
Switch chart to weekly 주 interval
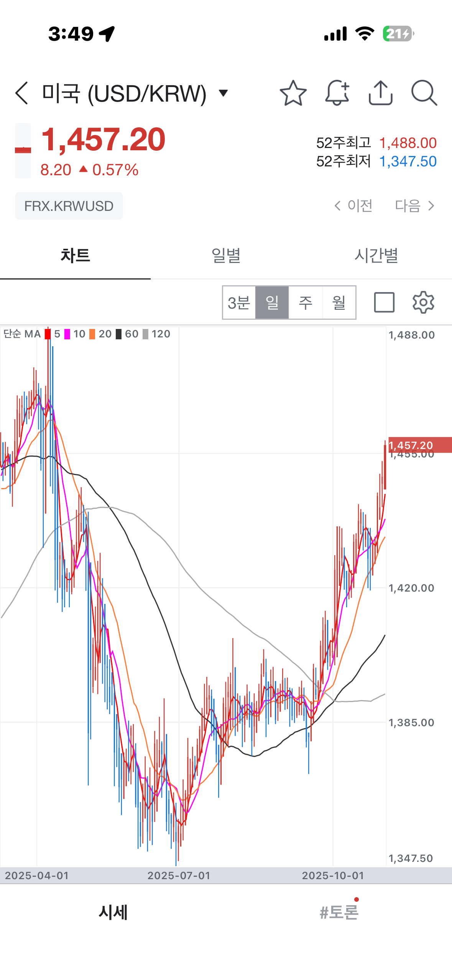click(x=306, y=303)
